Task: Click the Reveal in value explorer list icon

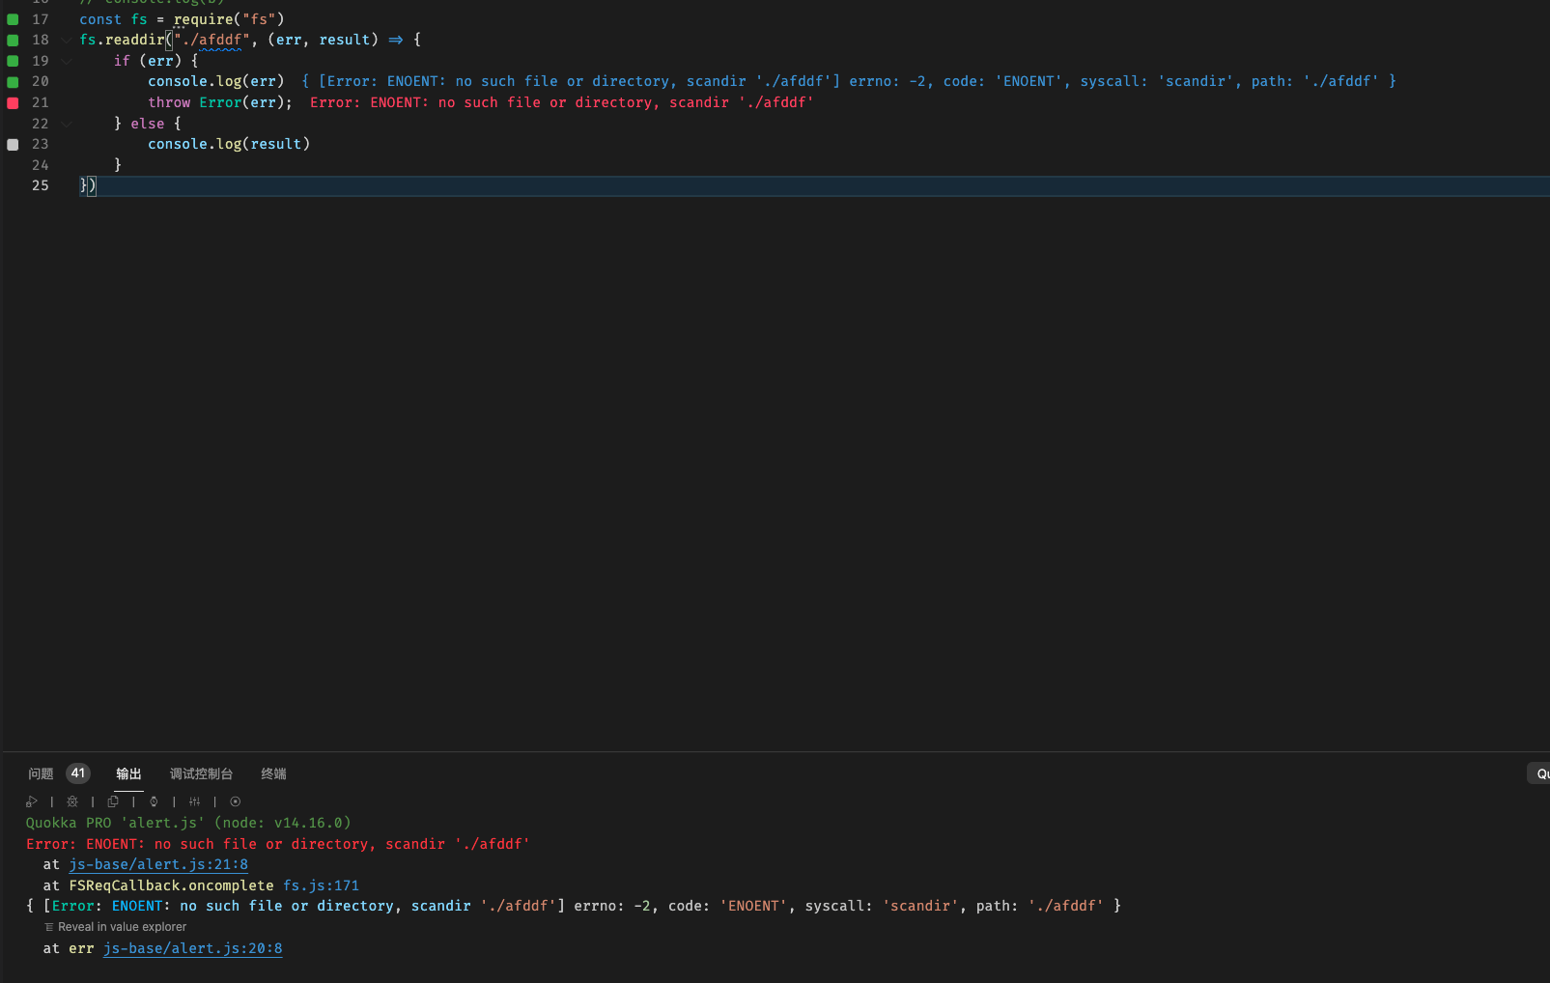Action: pyautogui.click(x=49, y=927)
